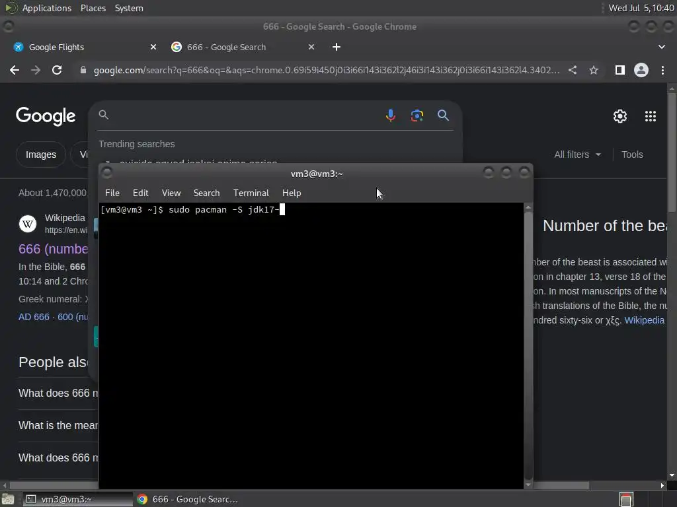677x507 pixels.
Task: Reload the Google search page
Action: click(x=57, y=70)
